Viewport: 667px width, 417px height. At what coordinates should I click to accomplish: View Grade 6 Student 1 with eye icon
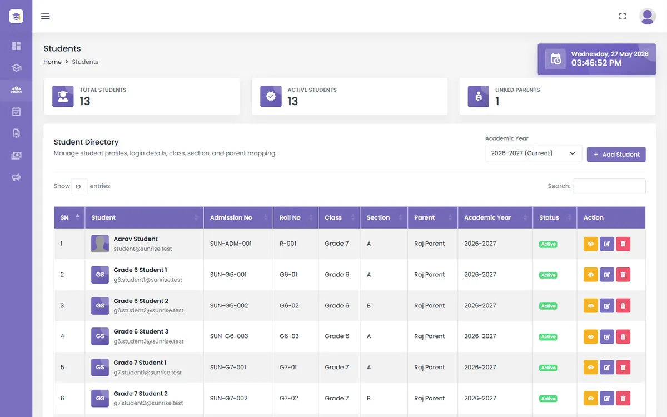pos(591,275)
